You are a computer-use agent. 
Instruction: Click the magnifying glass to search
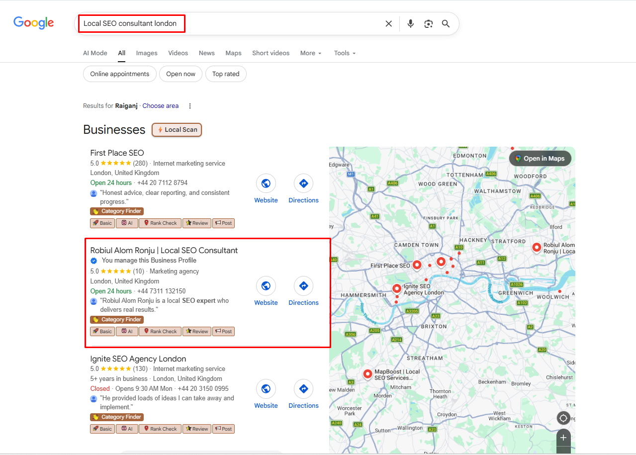point(445,23)
